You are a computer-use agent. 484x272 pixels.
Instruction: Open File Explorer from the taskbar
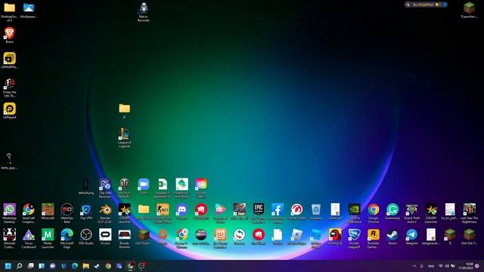(x=85, y=265)
